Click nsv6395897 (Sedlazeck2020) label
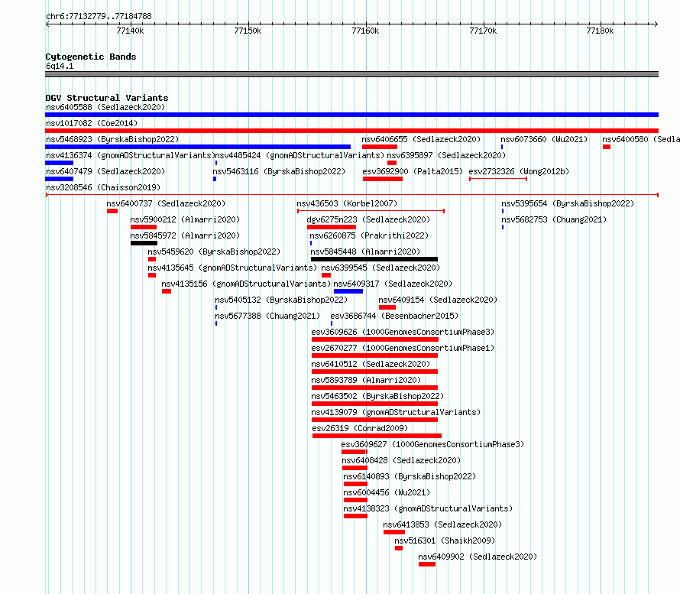The image size is (680, 594). pos(446,155)
